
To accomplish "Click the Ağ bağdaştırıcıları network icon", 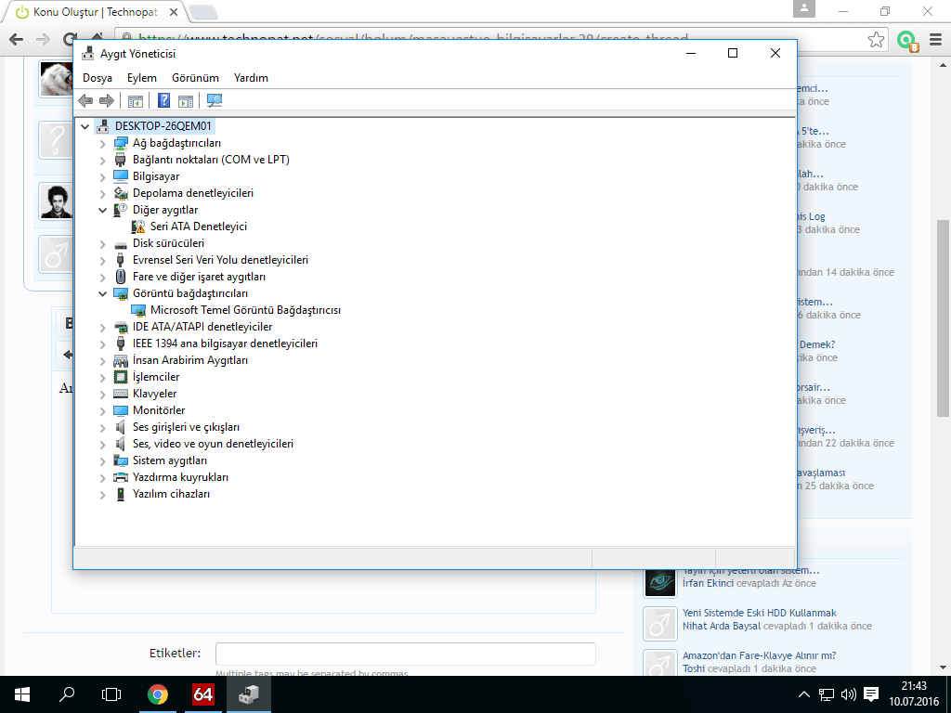I will (x=121, y=143).
